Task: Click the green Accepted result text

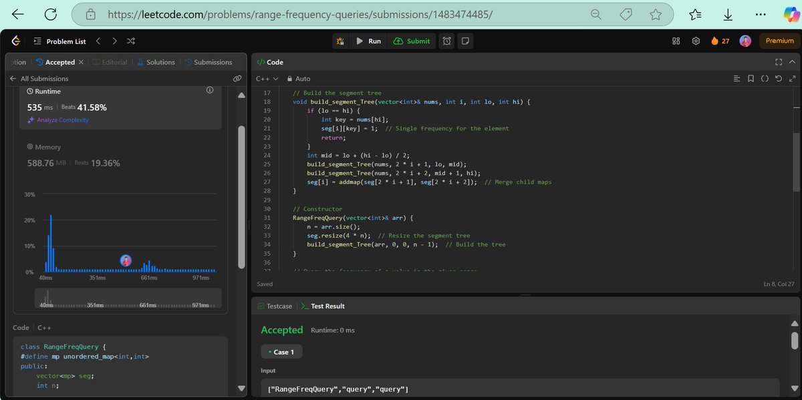Action: pos(282,330)
